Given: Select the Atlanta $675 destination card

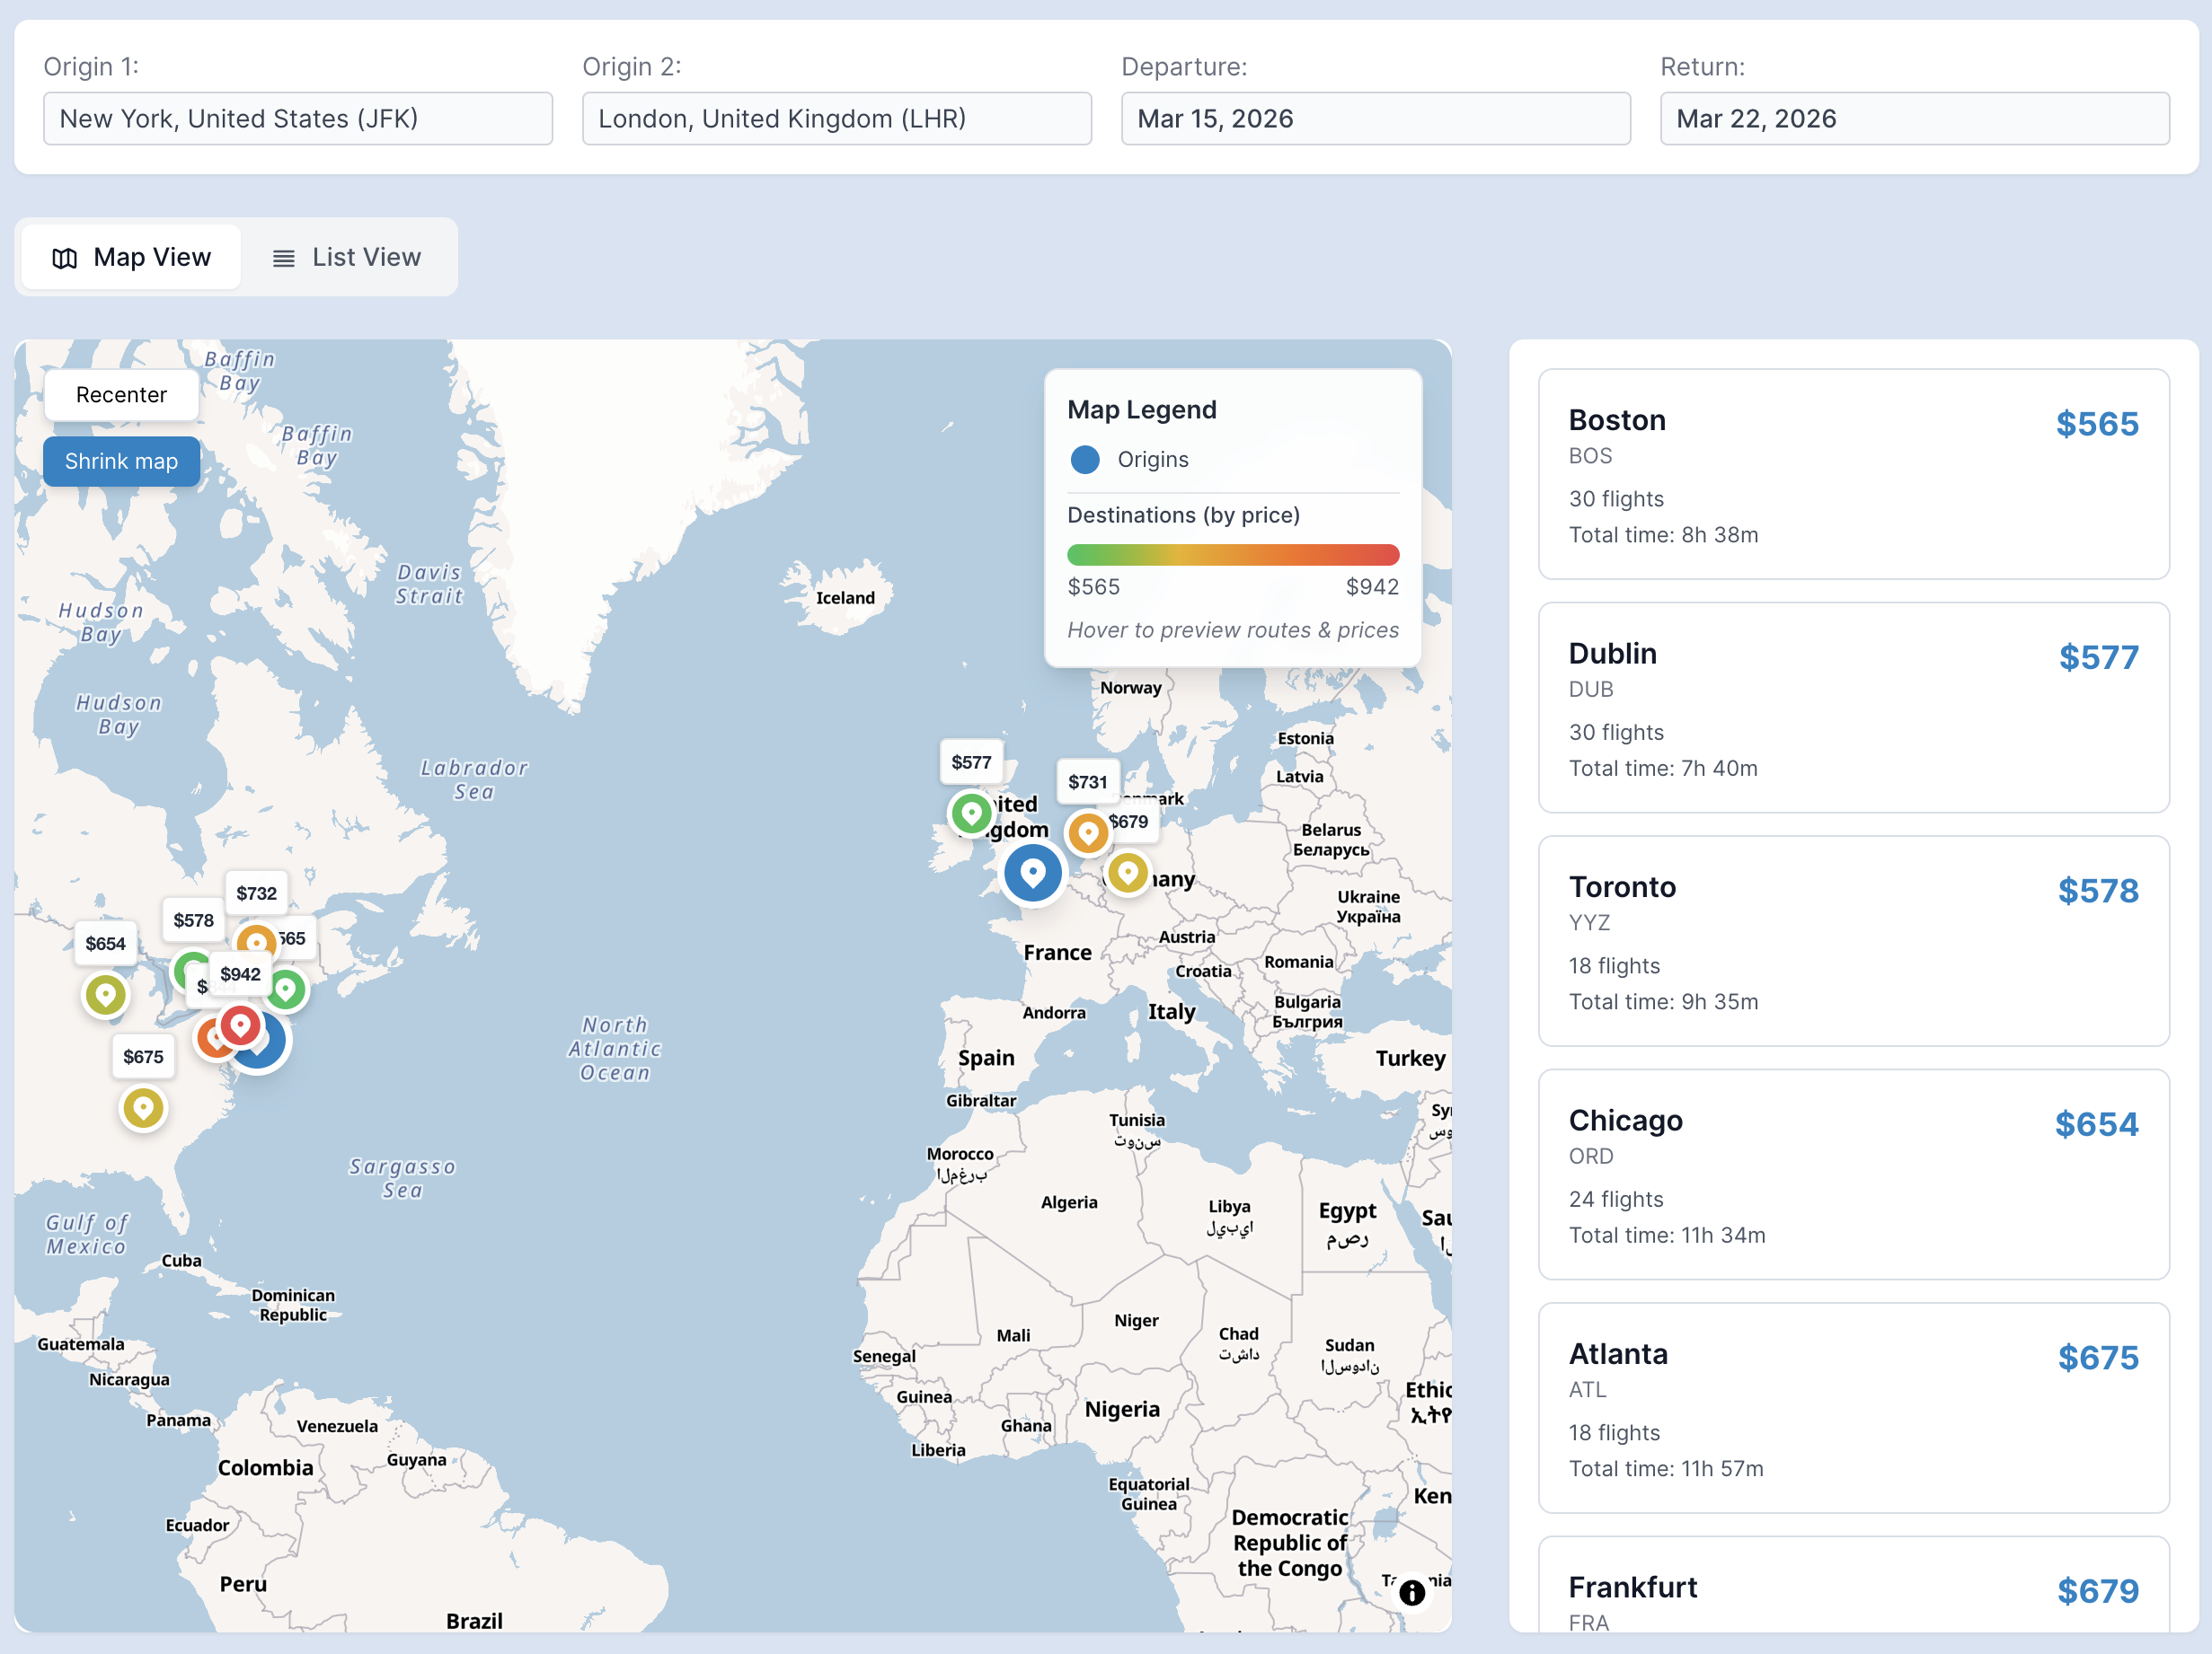Looking at the screenshot, I should click(x=1853, y=1408).
